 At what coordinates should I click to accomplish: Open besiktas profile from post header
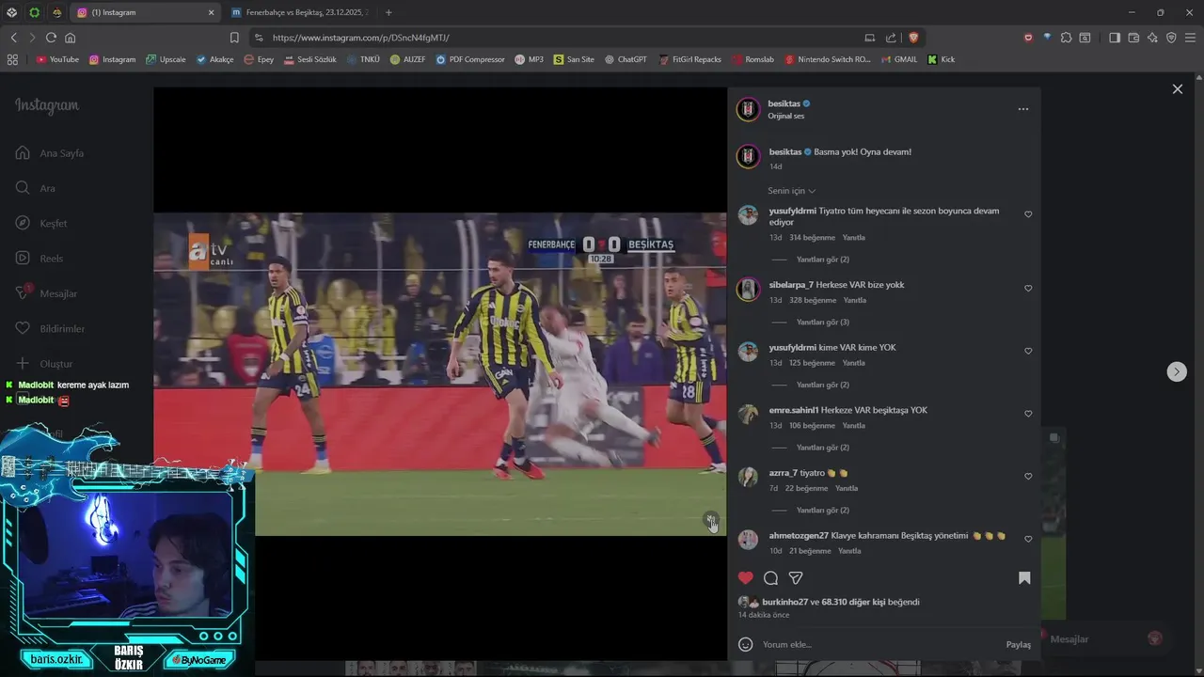784,103
